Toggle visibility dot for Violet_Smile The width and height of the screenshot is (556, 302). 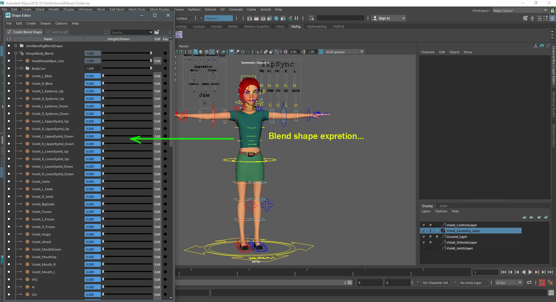pos(9,182)
